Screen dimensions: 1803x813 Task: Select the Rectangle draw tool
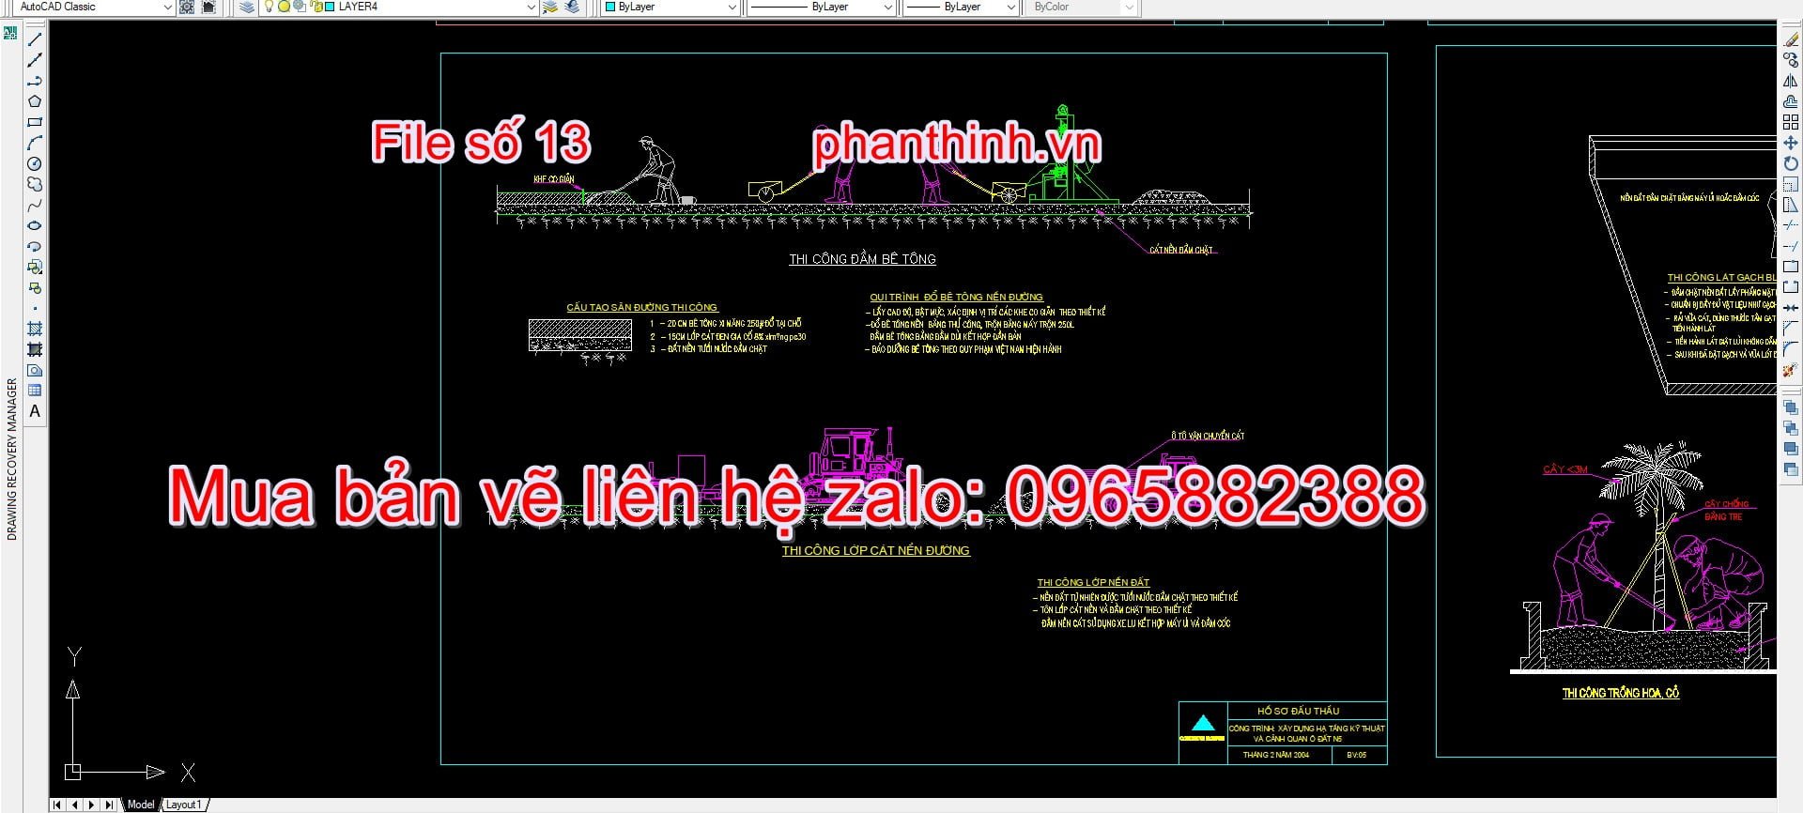[35, 122]
